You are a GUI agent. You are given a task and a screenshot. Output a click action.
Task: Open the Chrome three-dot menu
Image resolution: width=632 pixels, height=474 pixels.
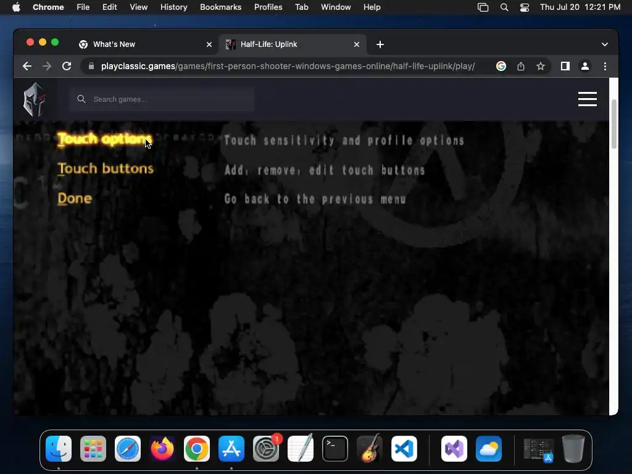tap(605, 66)
